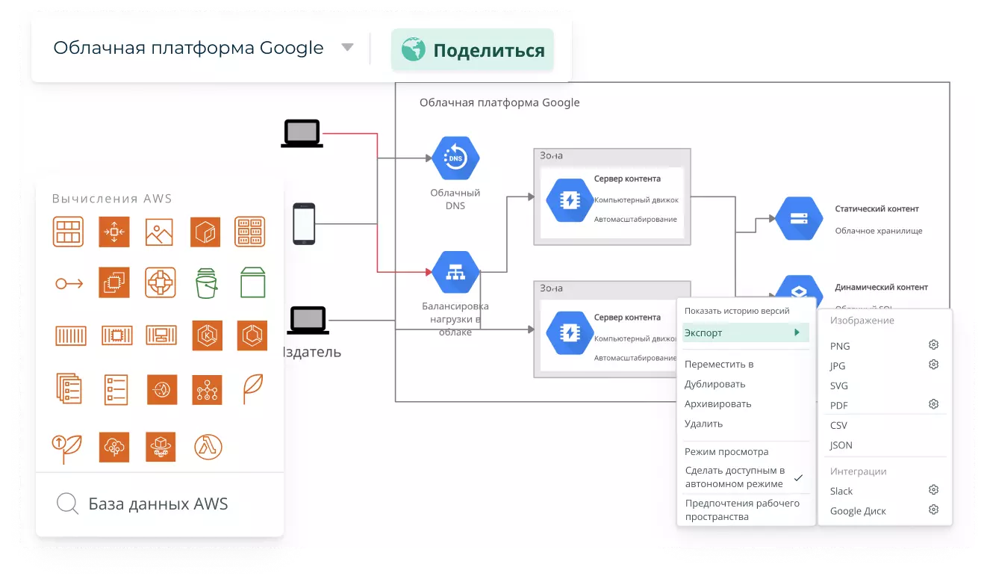Click the Вычисления AWS section heading

(112, 199)
